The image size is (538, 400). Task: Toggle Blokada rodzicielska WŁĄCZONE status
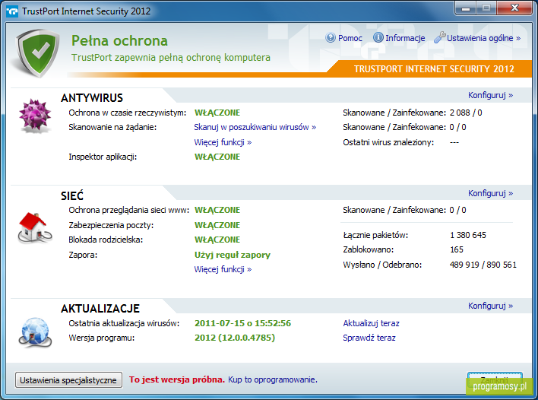[x=217, y=240]
